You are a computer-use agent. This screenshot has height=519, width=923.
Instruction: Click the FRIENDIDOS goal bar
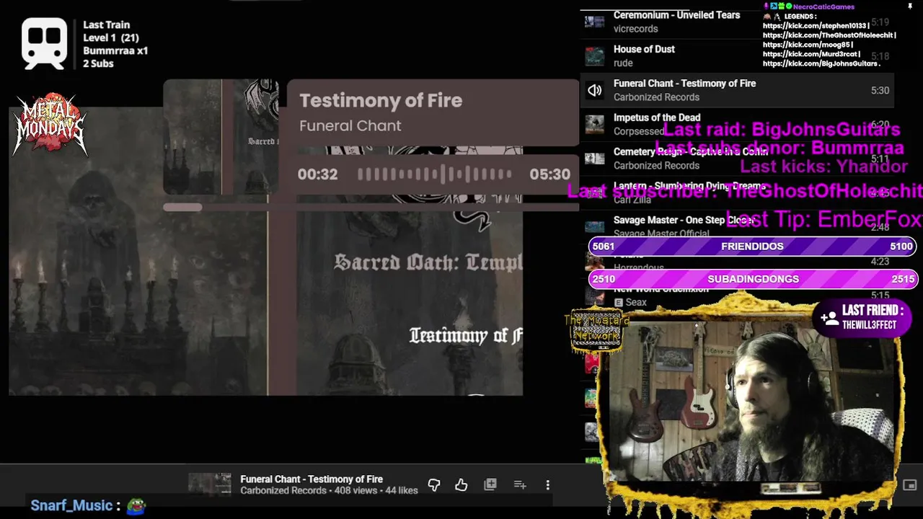coord(752,247)
